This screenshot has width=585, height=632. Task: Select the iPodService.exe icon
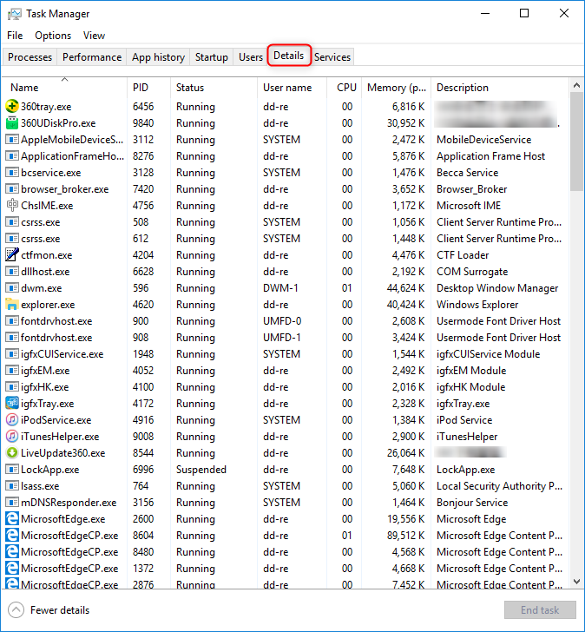click(x=12, y=420)
